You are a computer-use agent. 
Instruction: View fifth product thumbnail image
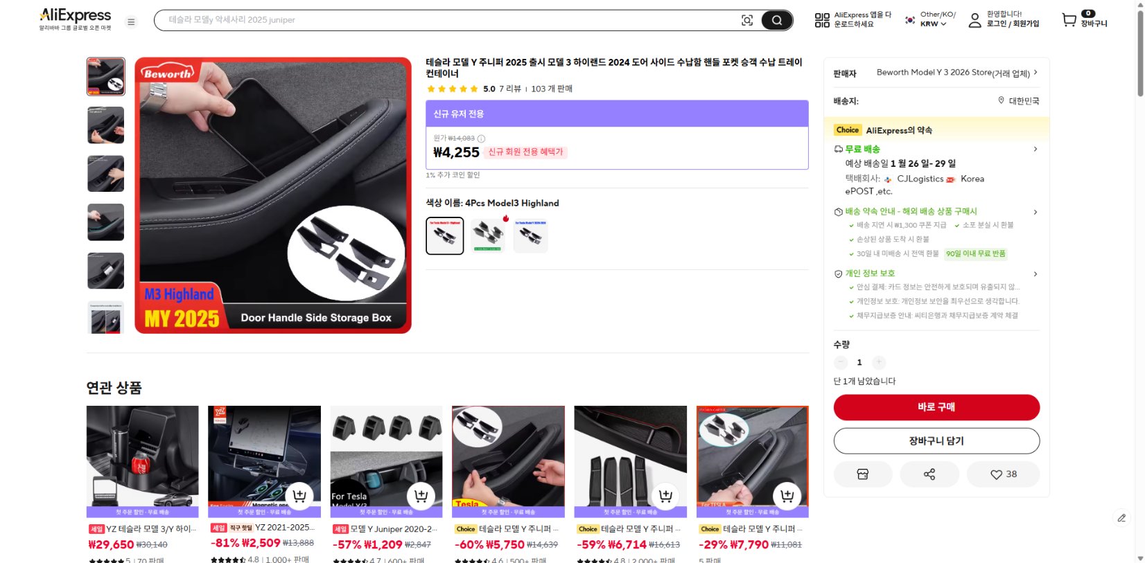[x=106, y=270]
